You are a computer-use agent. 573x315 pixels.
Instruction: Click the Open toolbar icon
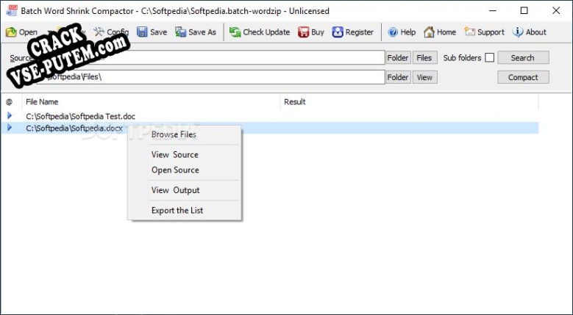(x=11, y=32)
